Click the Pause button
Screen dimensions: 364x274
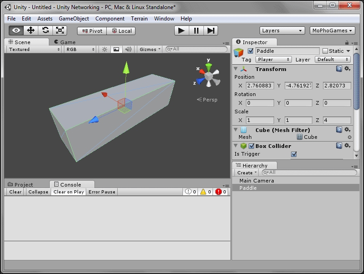pyautogui.click(x=196, y=30)
